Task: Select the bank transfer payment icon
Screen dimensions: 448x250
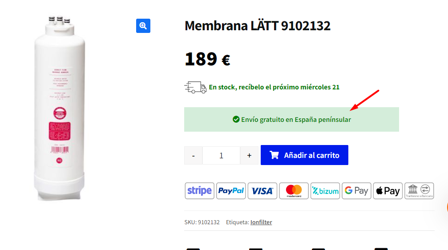Action: [419, 191]
